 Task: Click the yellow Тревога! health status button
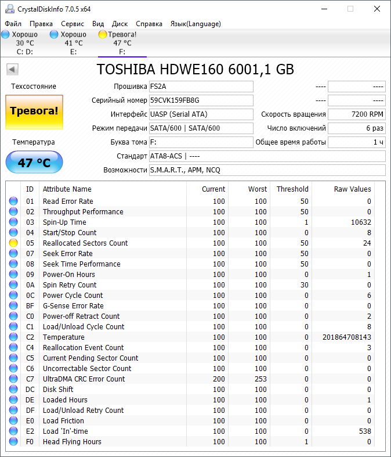click(x=34, y=112)
